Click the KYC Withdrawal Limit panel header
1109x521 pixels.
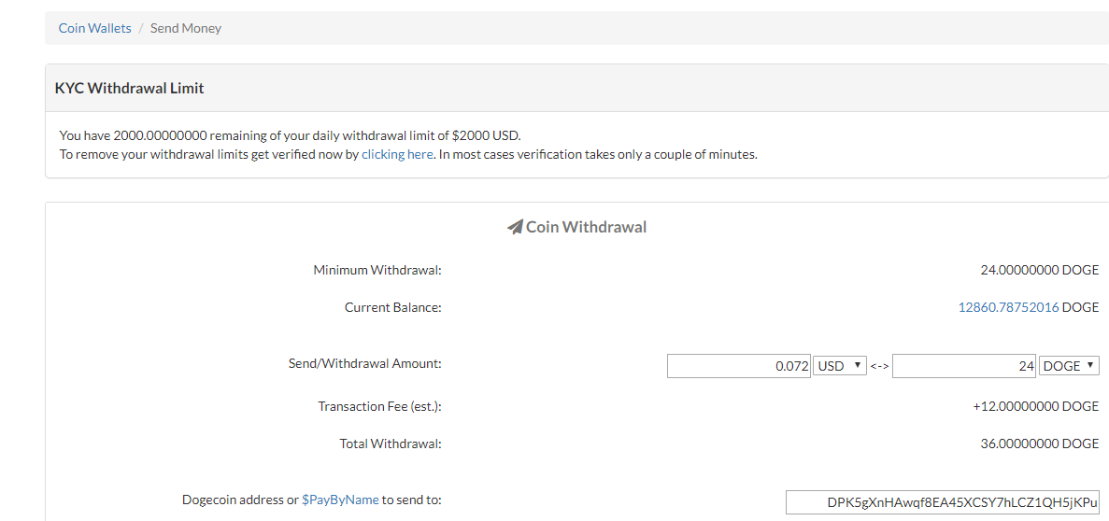pos(576,89)
